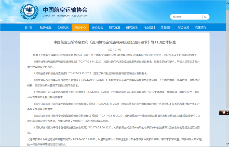Screen dimensions: 229x147
Task: Select the Sogou keyboard layout icon
Action: pos(220,112)
